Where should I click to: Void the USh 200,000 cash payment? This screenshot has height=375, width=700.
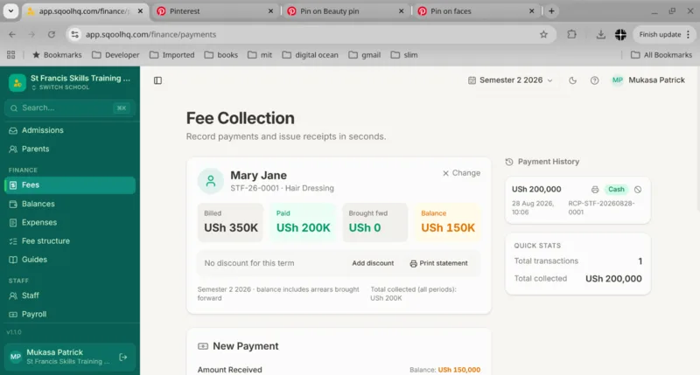[638, 190]
